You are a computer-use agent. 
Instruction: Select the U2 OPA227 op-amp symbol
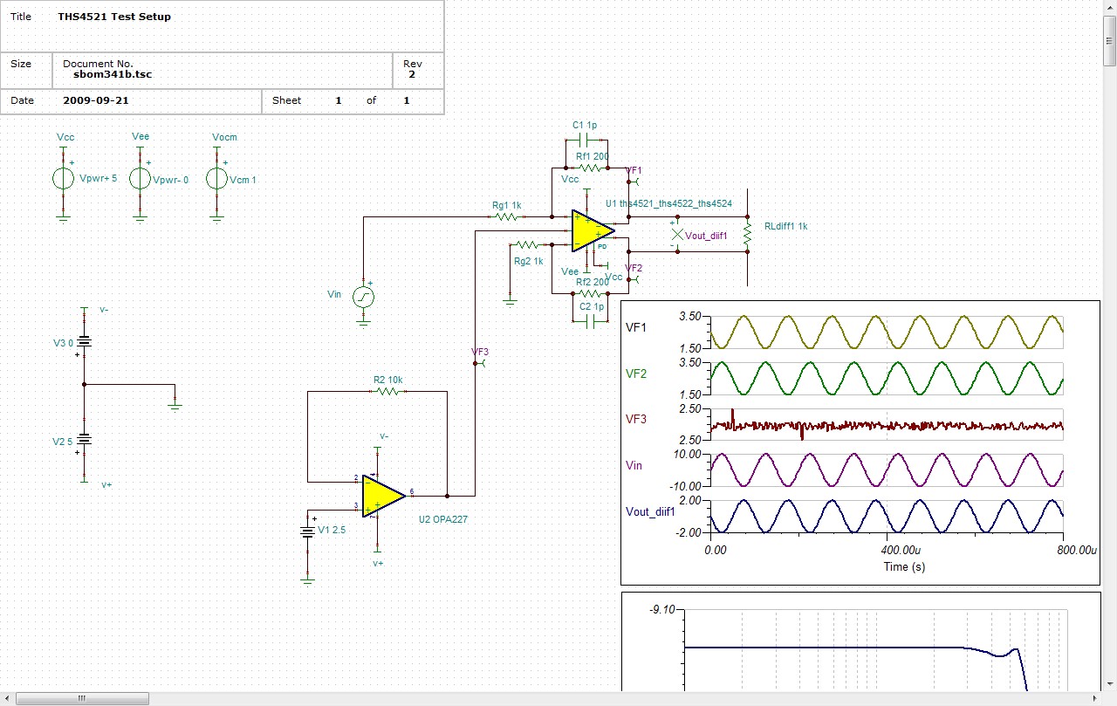click(x=384, y=496)
